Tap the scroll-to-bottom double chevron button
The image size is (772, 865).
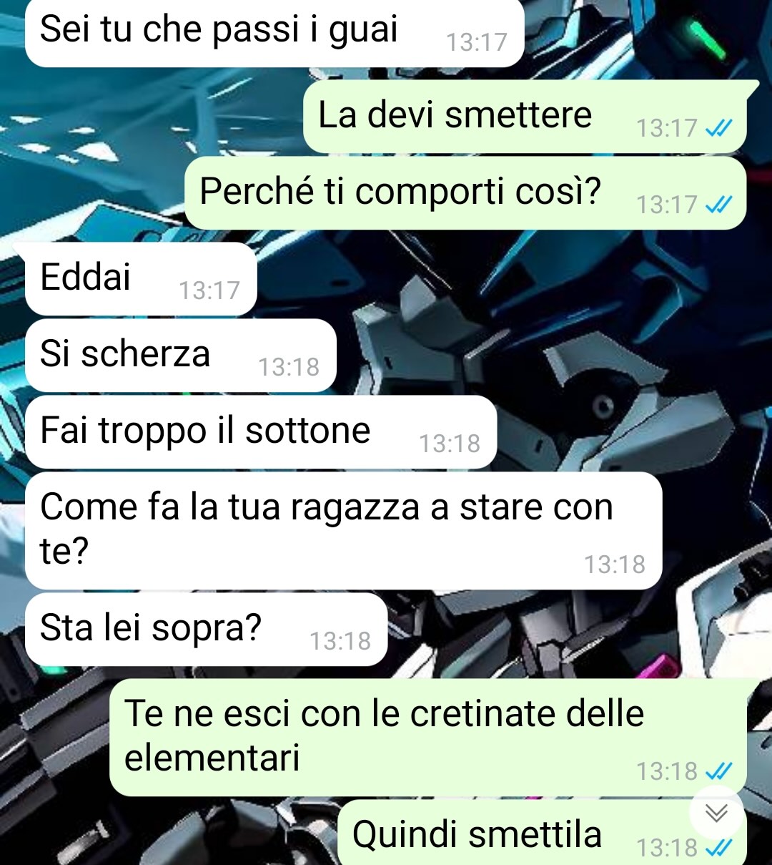pos(716,813)
